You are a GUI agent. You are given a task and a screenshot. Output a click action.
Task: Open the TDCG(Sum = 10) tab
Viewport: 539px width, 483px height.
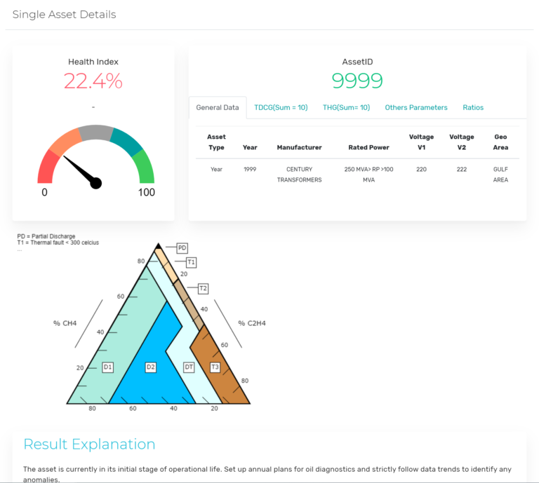pyautogui.click(x=281, y=107)
